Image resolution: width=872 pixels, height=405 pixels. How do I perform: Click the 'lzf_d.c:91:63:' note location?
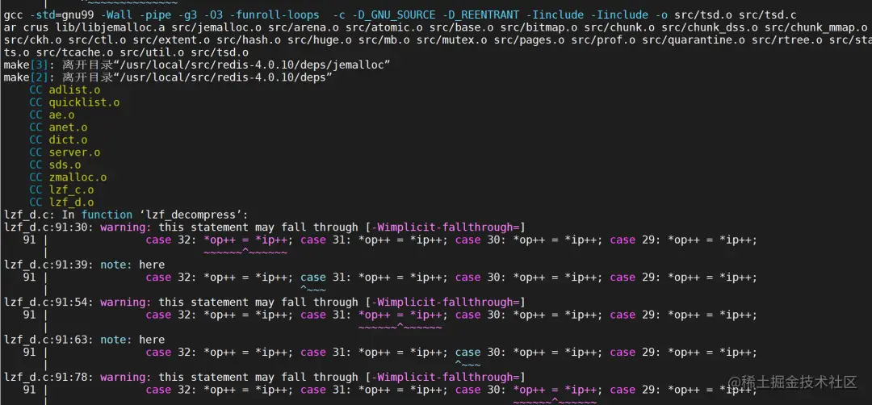pyautogui.click(x=48, y=340)
